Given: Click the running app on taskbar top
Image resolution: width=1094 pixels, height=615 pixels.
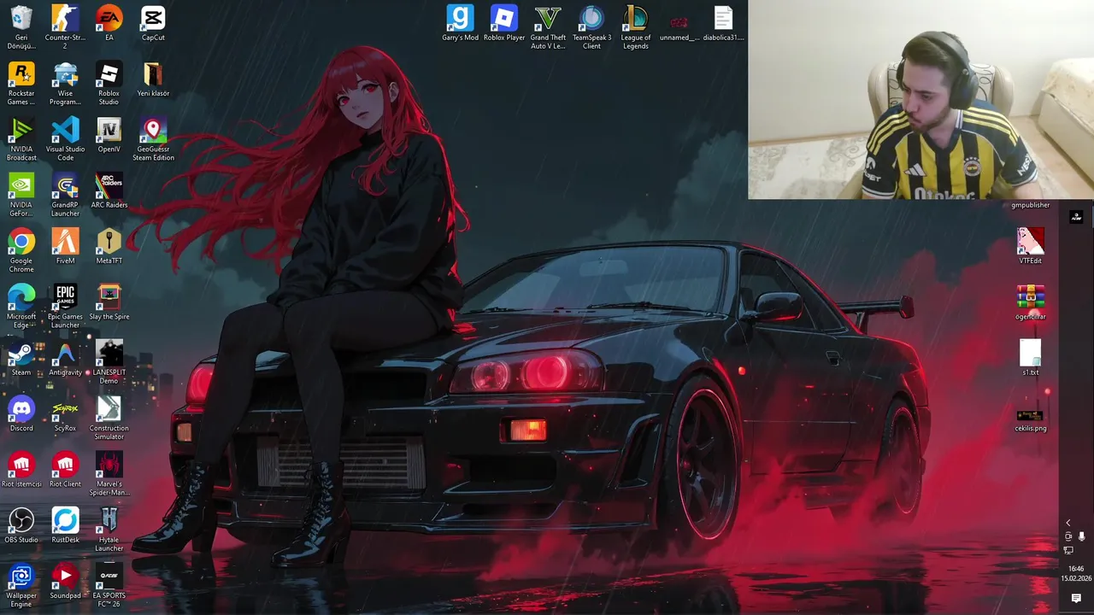Looking at the screenshot, I should (x=1076, y=217).
